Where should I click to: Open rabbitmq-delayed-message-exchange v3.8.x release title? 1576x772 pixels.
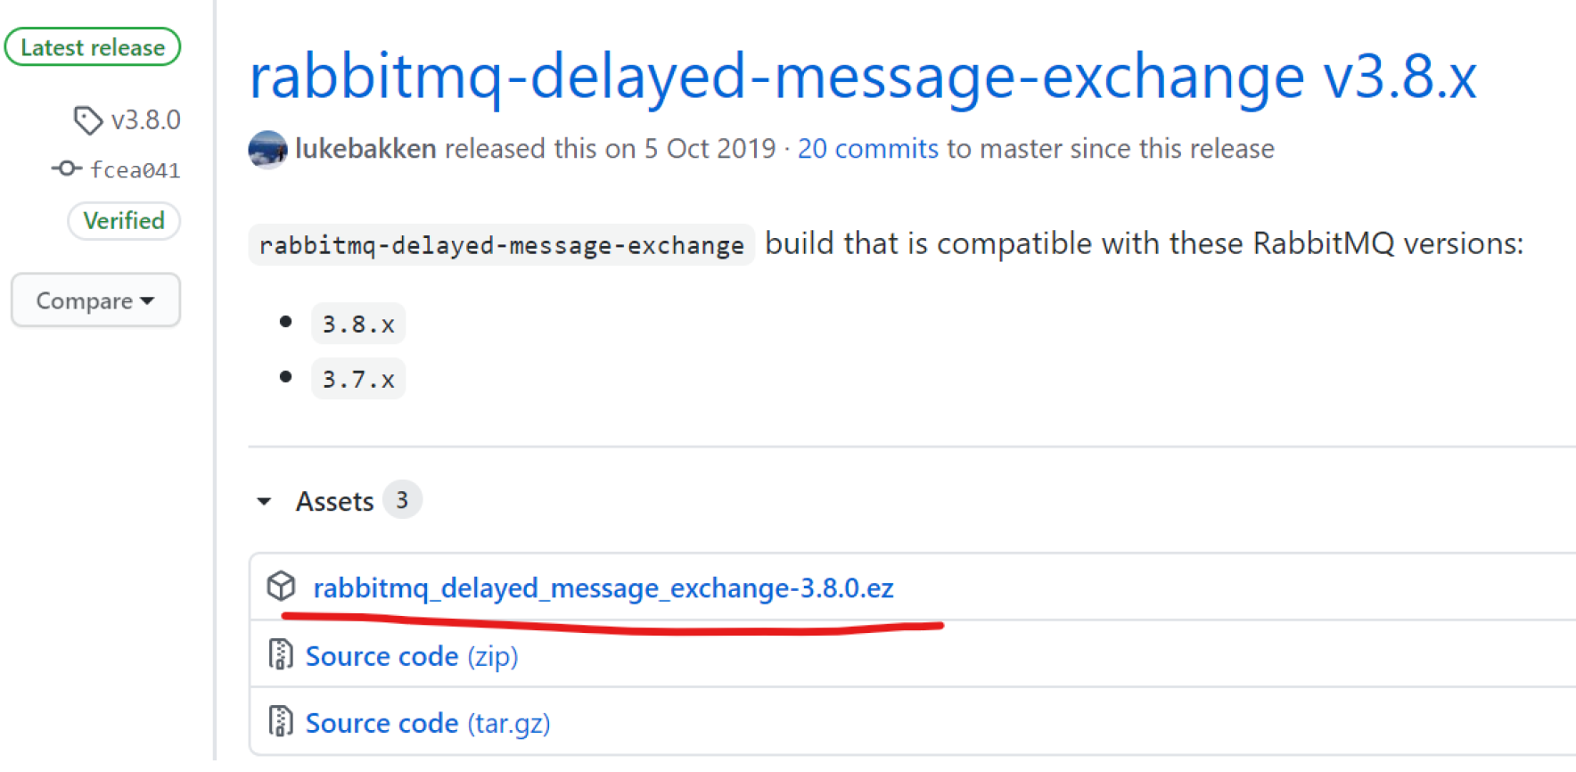(x=862, y=77)
